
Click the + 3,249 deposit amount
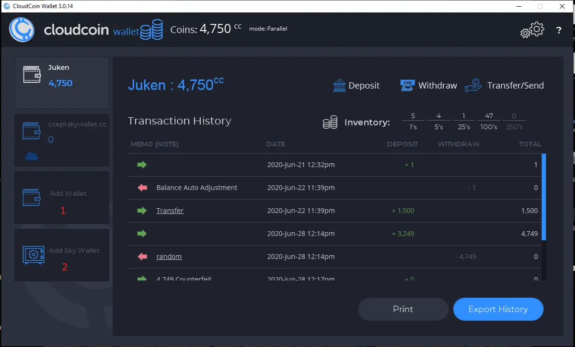(x=402, y=234)
